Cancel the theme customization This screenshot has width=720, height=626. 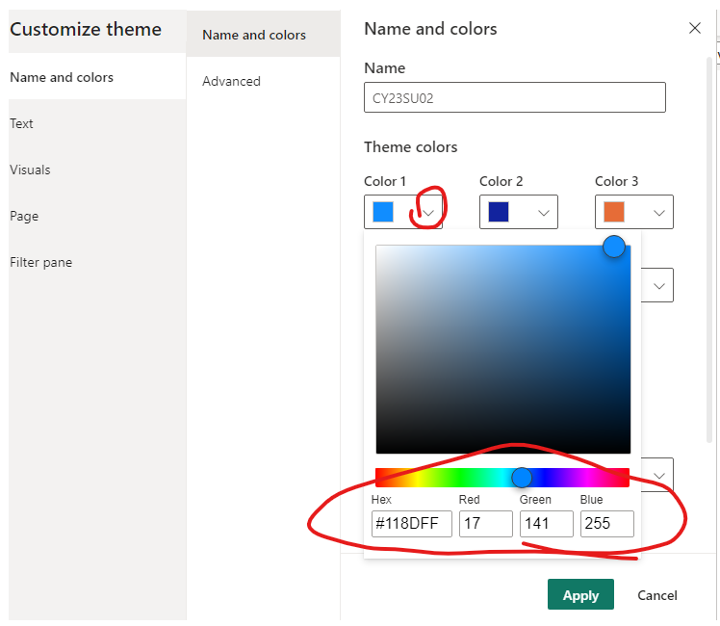click(x=657, y=595)
